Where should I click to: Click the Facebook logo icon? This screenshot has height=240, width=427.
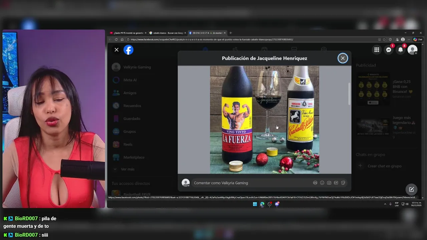128,50
